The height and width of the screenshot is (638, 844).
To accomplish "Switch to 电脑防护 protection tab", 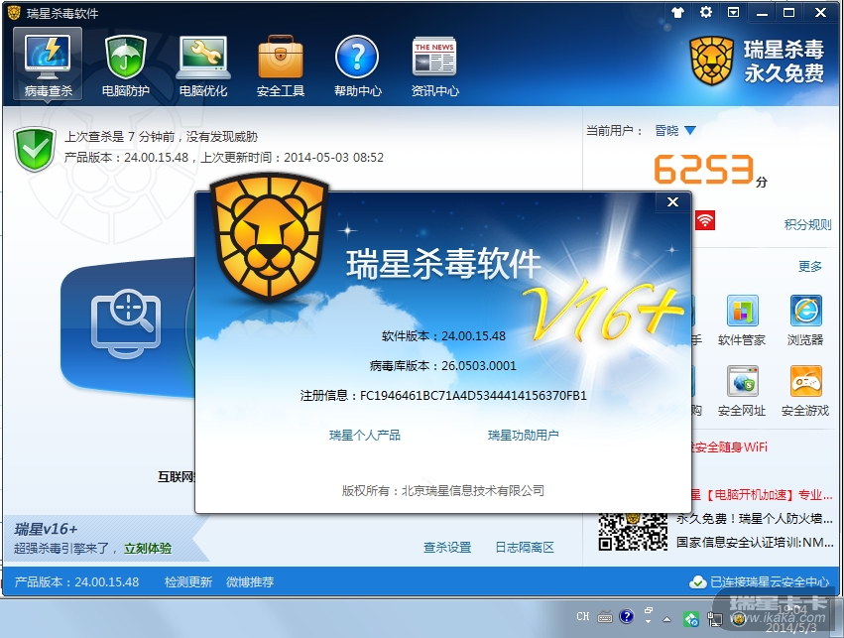I will 125,64.
